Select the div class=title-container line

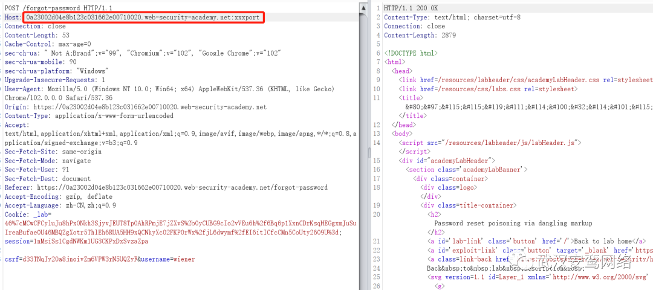[x=469, y=205]
